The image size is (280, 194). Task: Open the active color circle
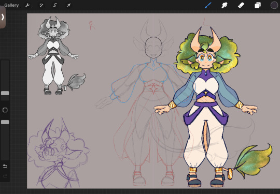click(x=274, y=5)
